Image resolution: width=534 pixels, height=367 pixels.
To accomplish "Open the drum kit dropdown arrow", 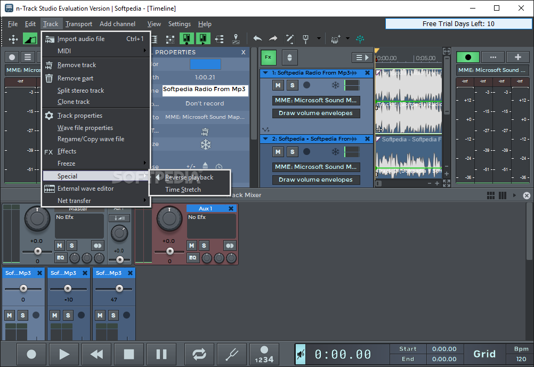I will pyautogui.click(x=347, y=38).
